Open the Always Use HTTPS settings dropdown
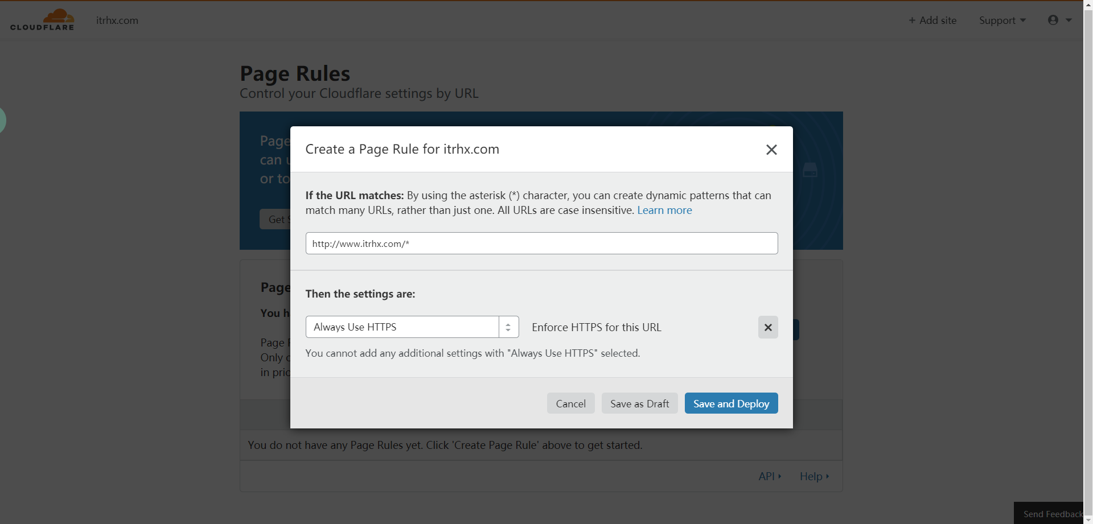Image resolution: width=1093 pixels, height=524 pixels. (402, 327)
